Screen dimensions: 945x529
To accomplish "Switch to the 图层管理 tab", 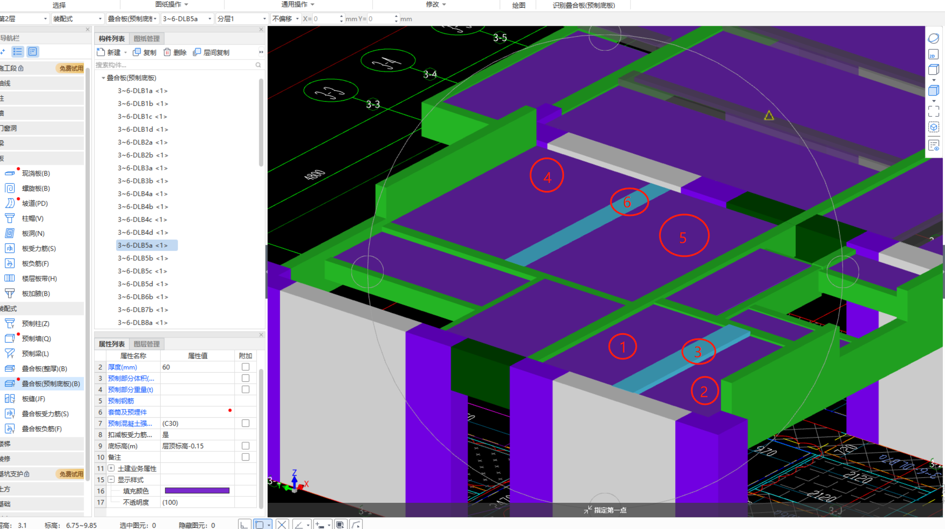I will click(147, 344).
